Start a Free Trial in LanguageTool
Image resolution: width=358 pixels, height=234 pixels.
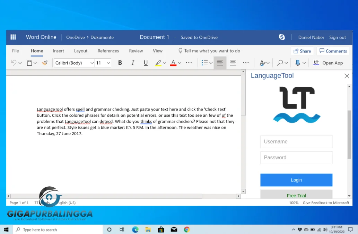tap(296, 195)
